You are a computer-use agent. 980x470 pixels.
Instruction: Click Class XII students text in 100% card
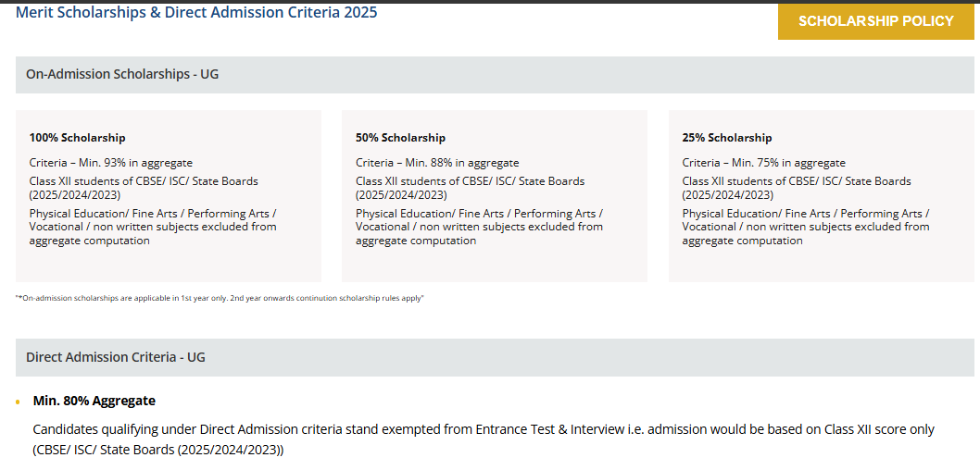[x=144, y=188]
